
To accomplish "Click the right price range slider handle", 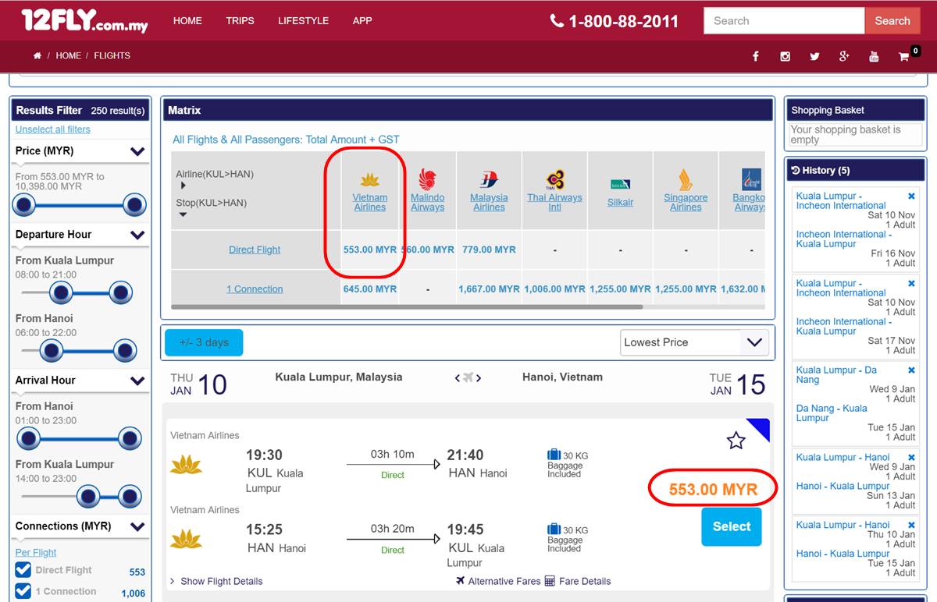I will point(134,206).
